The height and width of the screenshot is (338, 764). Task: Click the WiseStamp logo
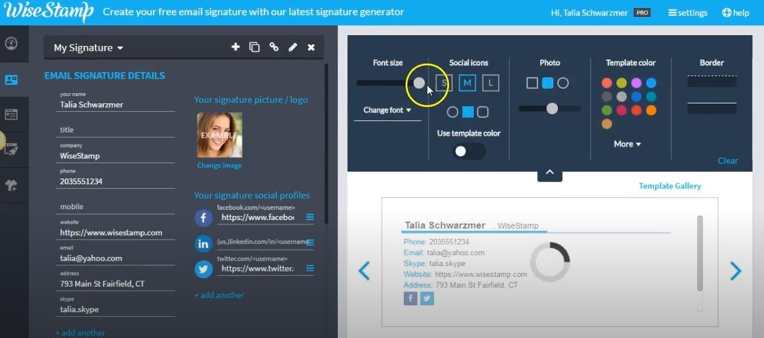[x=49, y=12]
